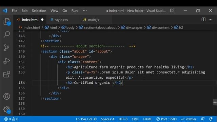Click the Prettier status item
The image size is (217, 122).
point(189,119)
